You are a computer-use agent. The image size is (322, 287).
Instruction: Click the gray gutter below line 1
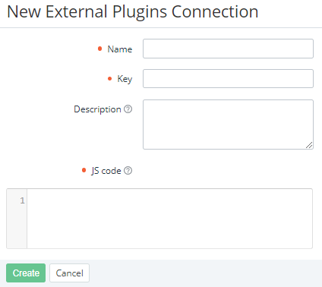(x=17, y=228)
